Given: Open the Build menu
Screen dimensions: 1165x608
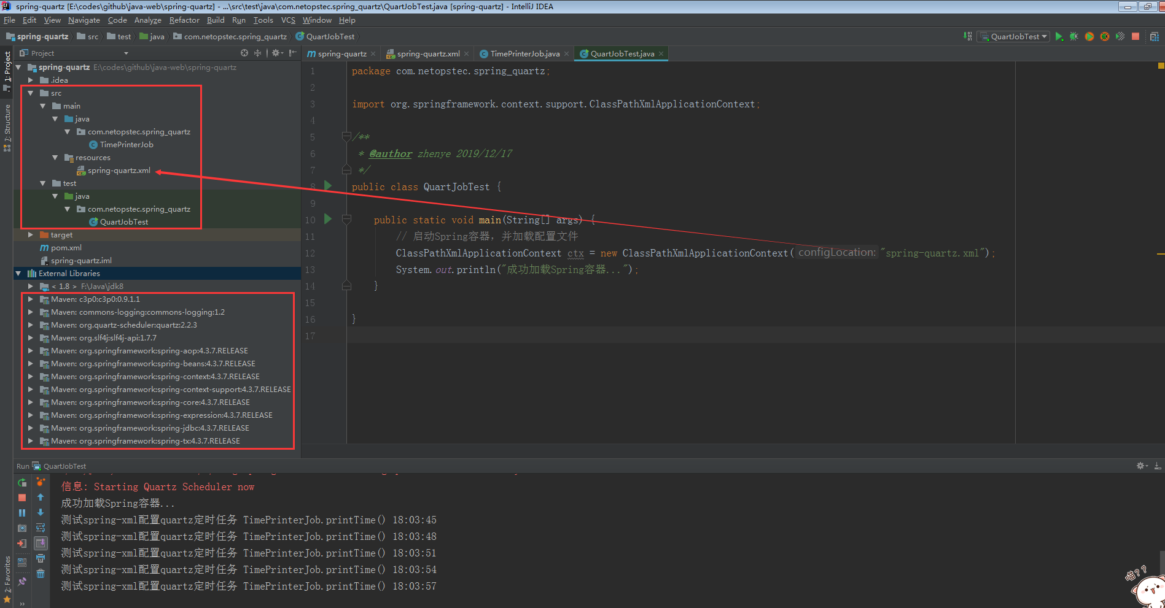Looking at the screenshot, I should click(216, 20).
